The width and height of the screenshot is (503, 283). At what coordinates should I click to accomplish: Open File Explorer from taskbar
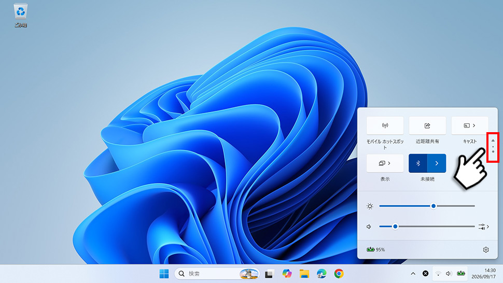[304, 274]
